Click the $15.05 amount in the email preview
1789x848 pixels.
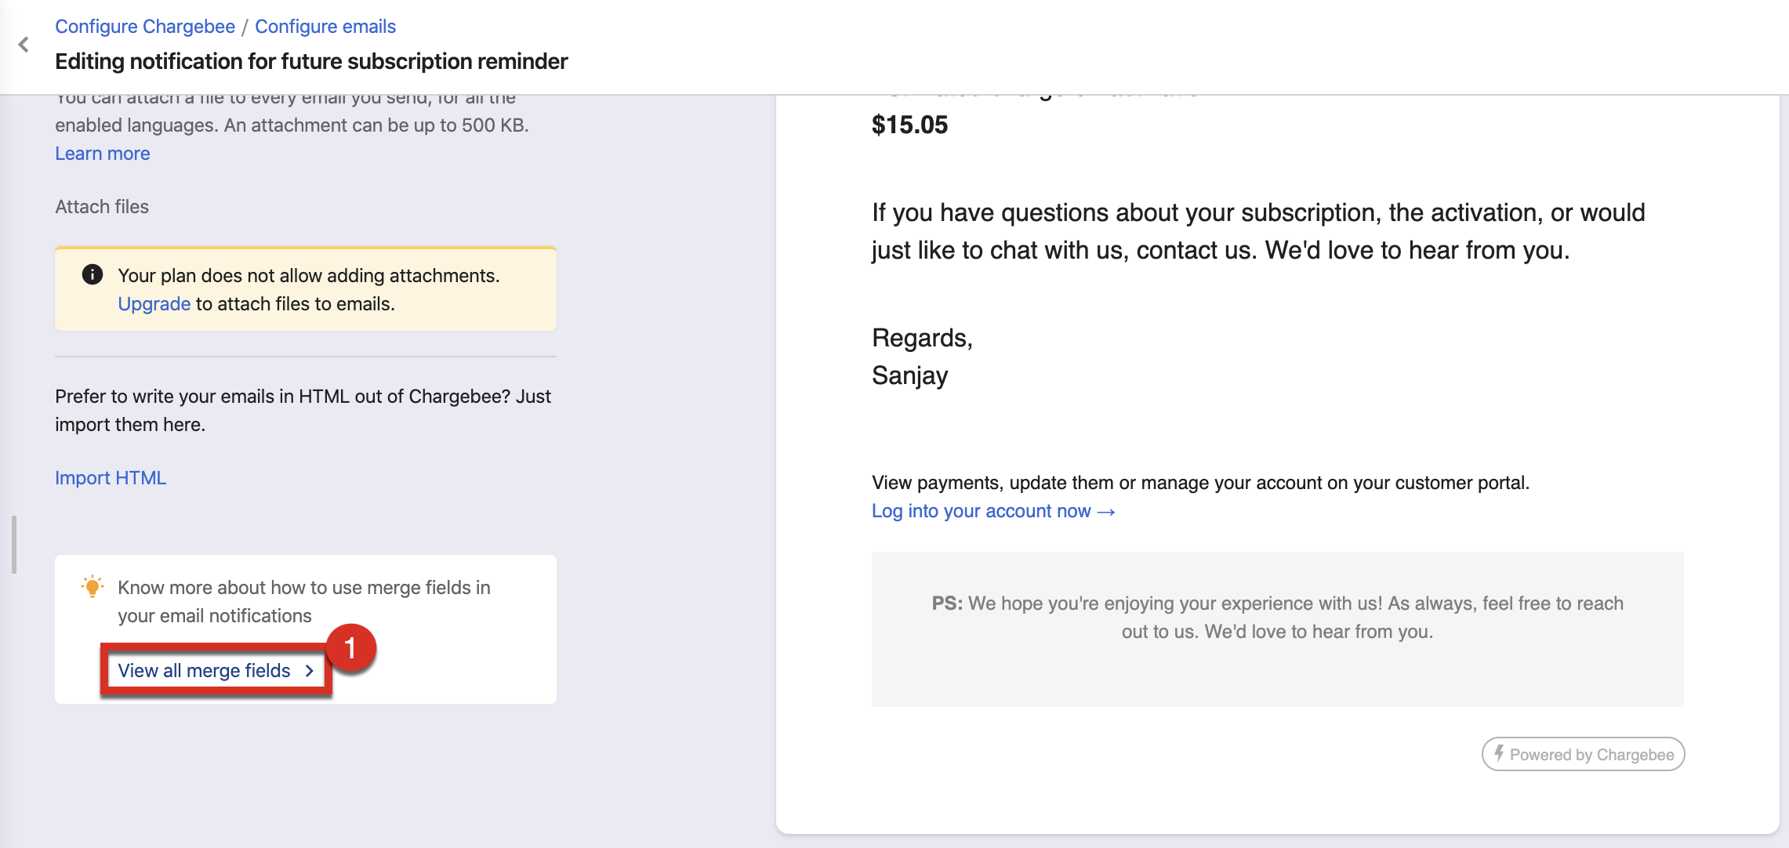pos(909,125)
